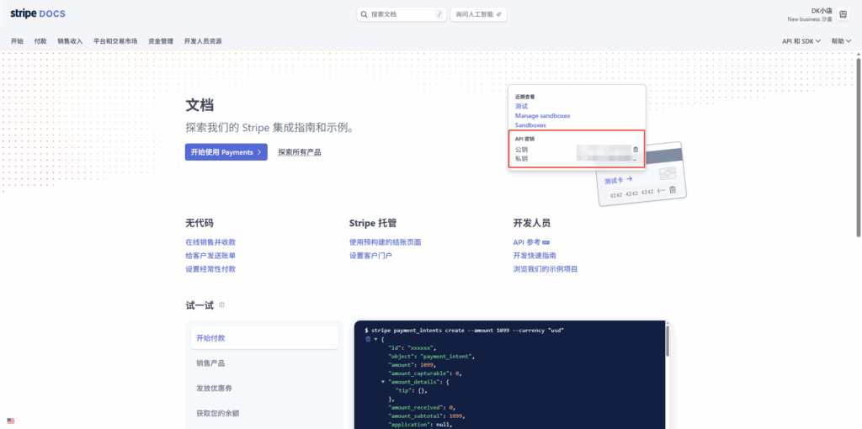Click the 开始使用 Payments button
The image size is (862, 429).
(226, 152)
